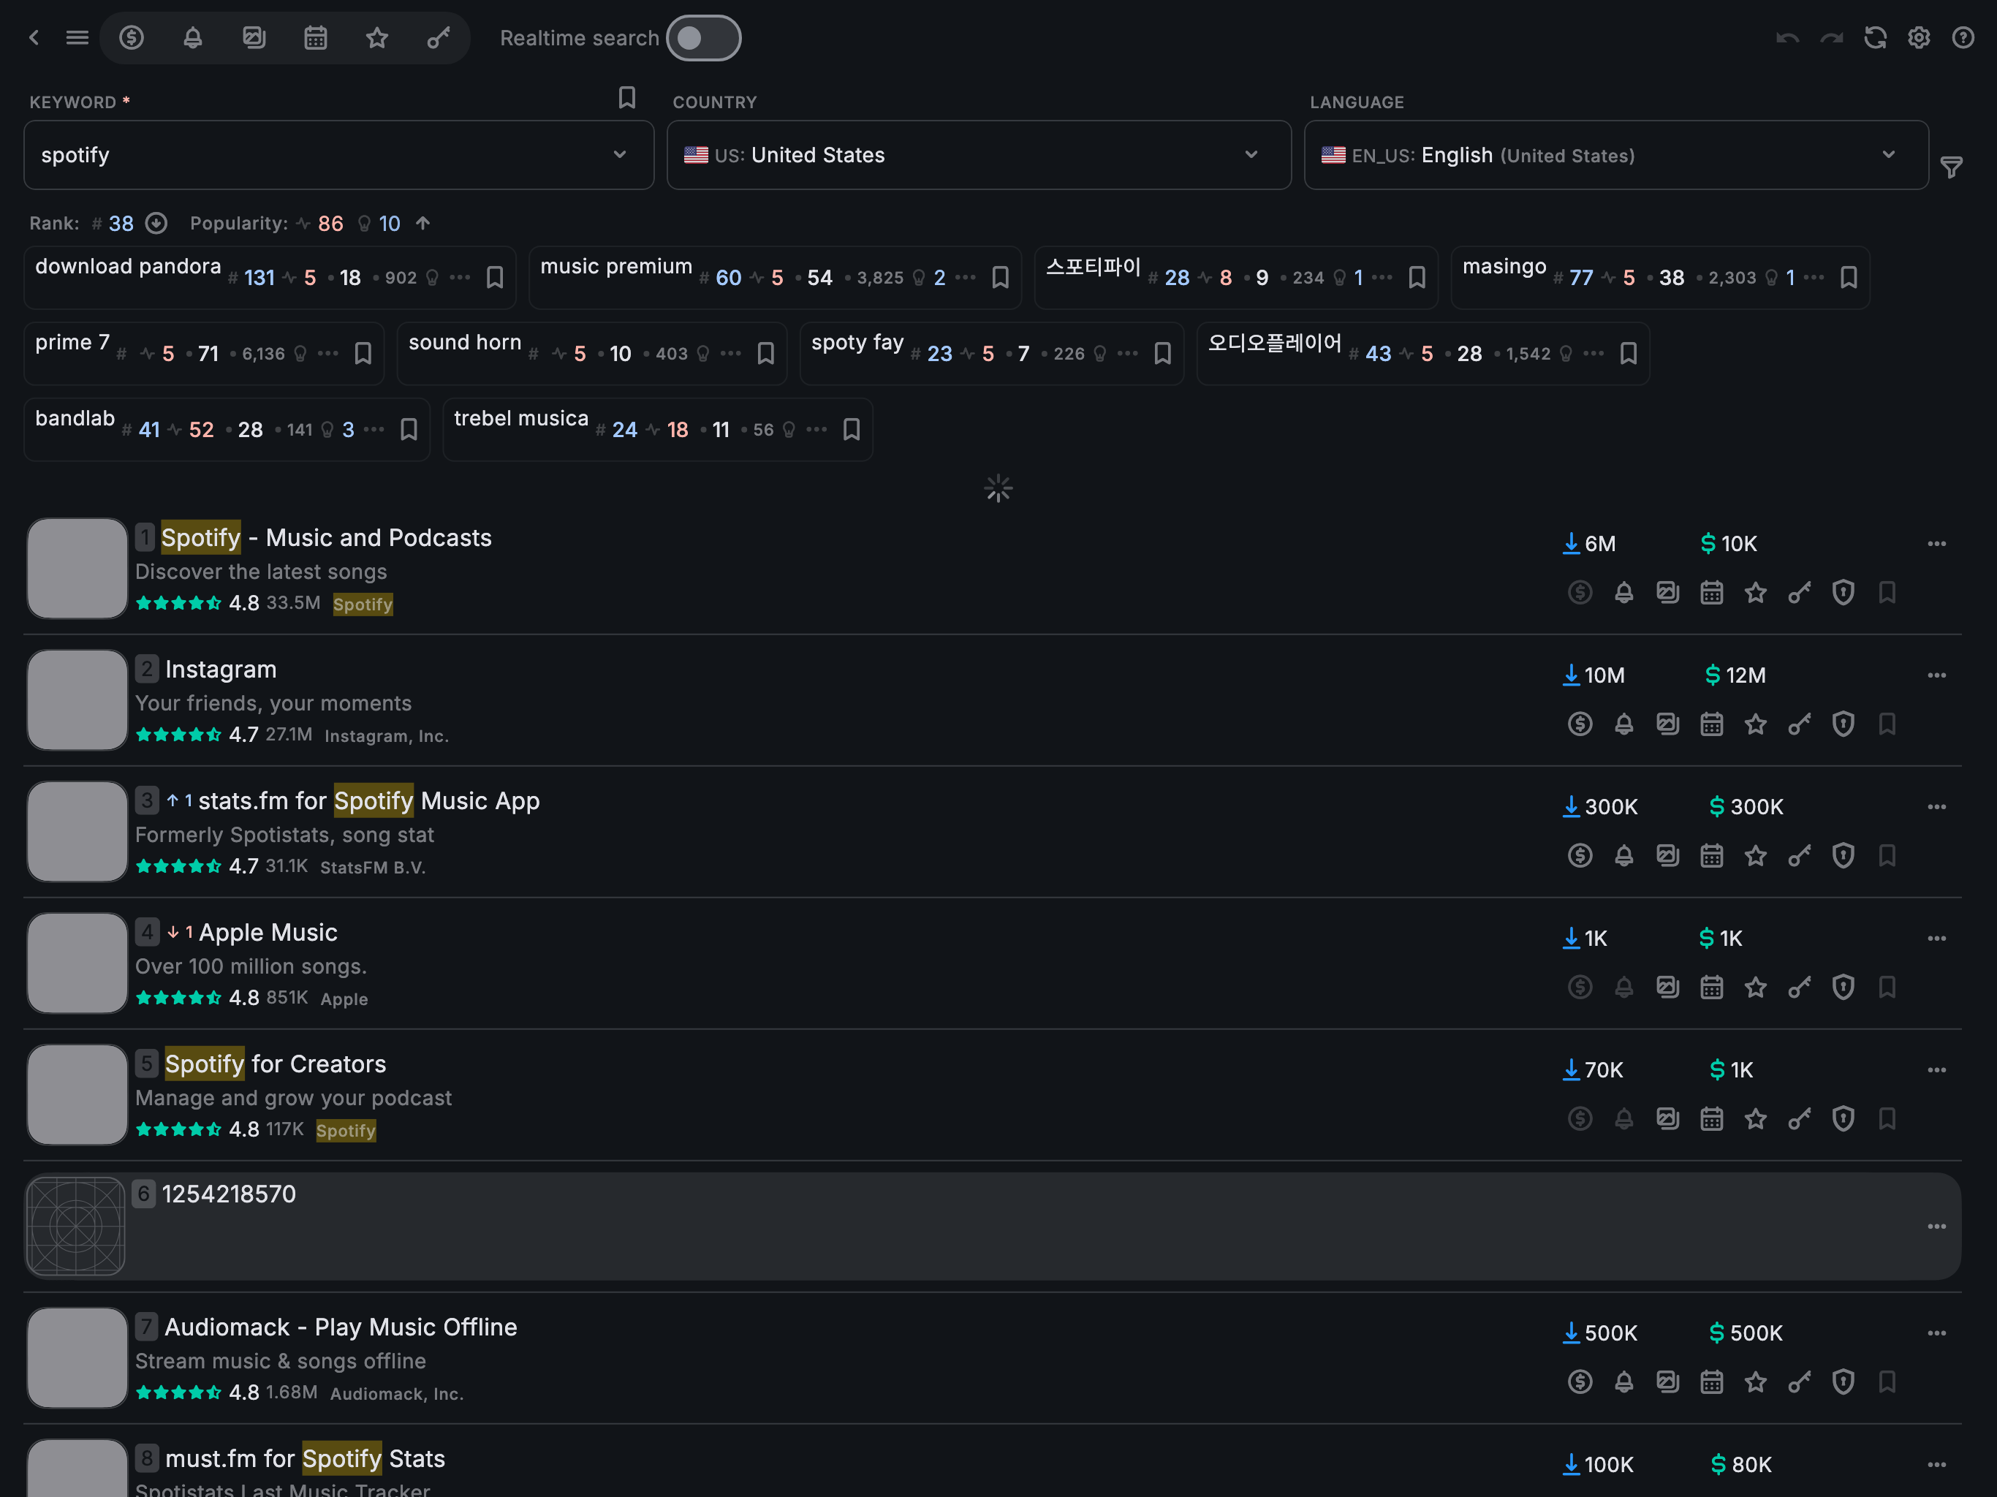Click the calendar icon in top toolbar
Viewport: 1997px width, 1497px height.
[315, 38]
